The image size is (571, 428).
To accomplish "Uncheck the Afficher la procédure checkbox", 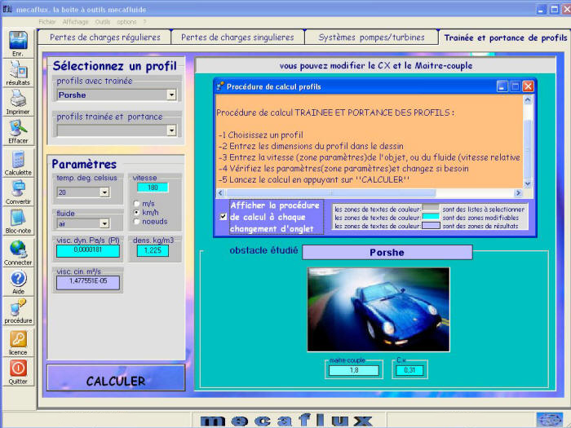I will pos(224,217).
